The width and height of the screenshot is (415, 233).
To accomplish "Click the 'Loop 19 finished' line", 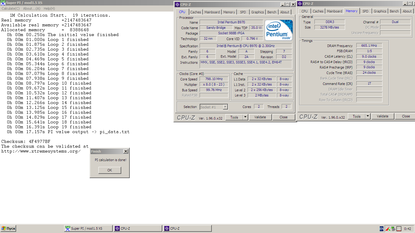I will (x=49, y=127).
